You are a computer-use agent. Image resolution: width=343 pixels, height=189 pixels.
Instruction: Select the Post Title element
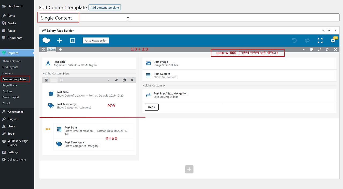(89, 63)
